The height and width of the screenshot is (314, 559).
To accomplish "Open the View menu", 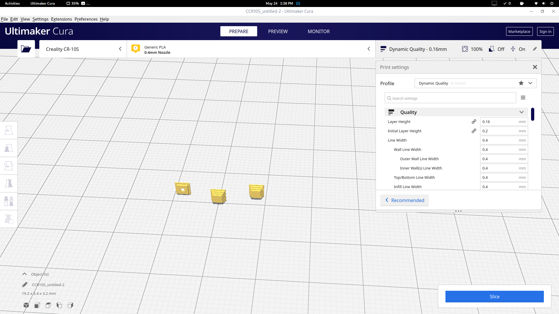I will (x=25, y=19).
